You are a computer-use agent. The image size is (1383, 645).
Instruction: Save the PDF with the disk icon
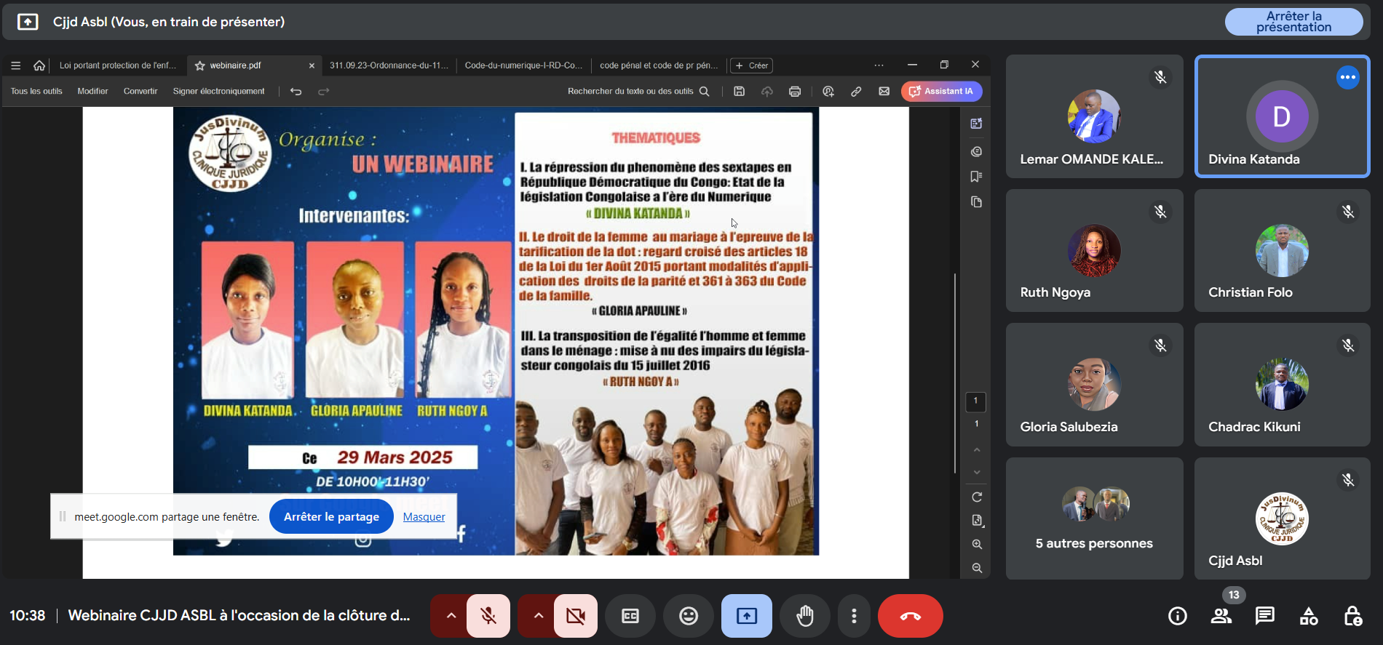click(x=739, y=92)
